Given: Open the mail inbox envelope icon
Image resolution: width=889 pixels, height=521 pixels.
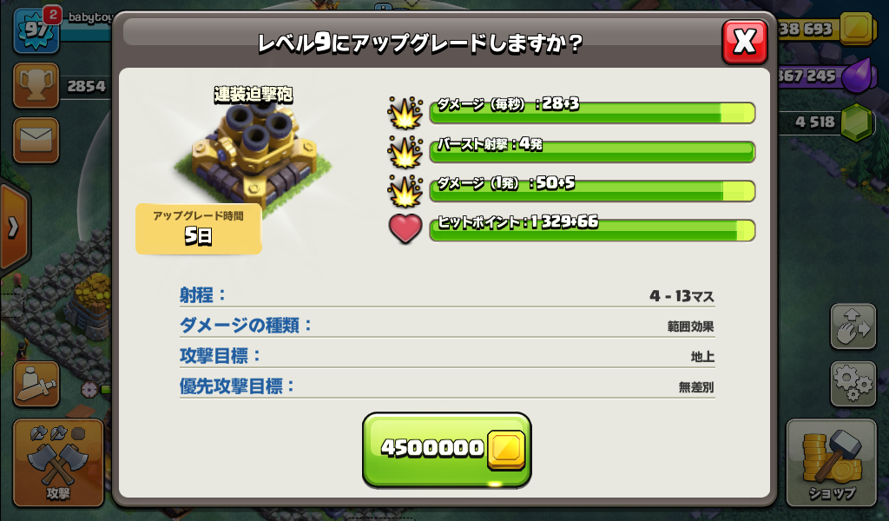Looking at the screenshot, I should coord(36,140).
